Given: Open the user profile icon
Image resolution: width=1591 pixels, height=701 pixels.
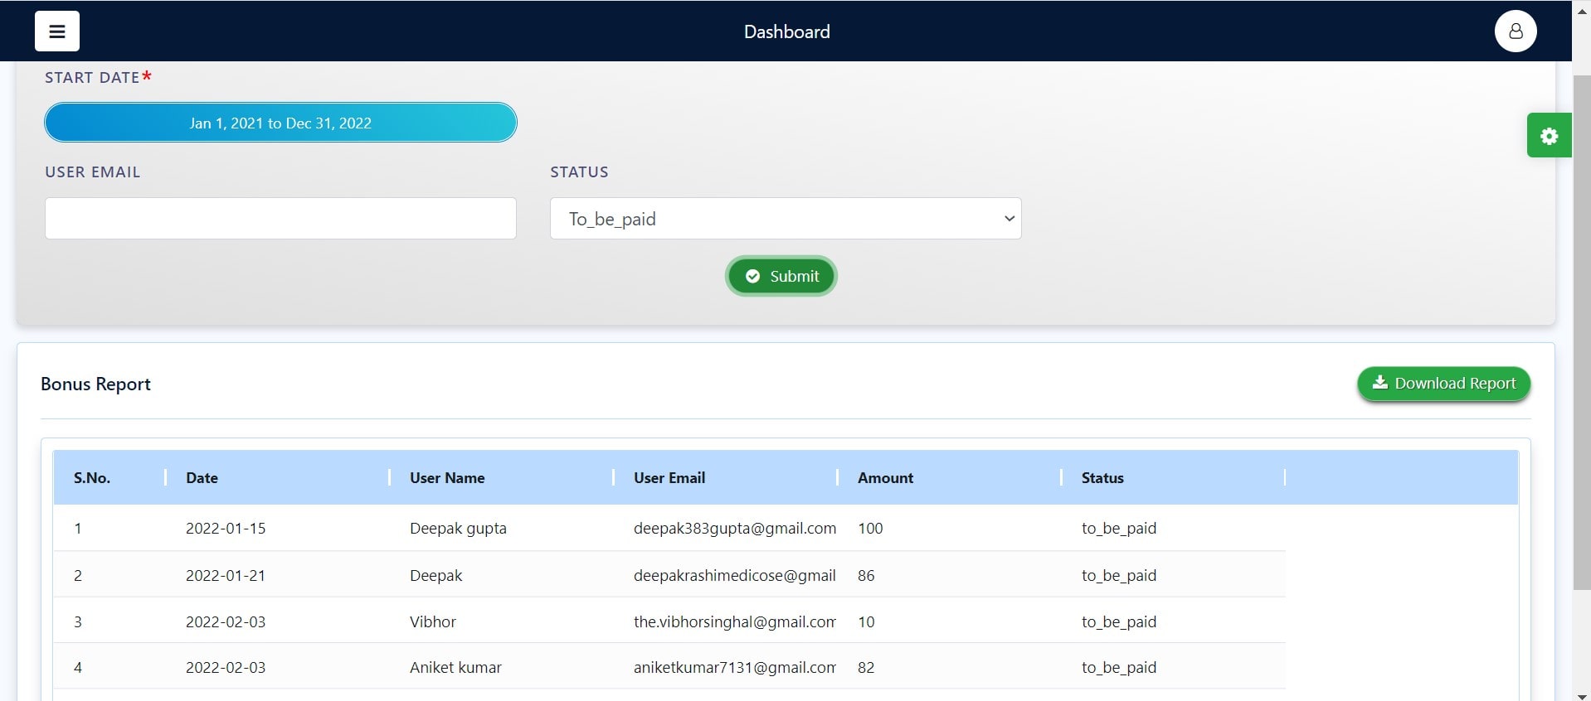Looking at the screenshot, I should click(1516, 31).
